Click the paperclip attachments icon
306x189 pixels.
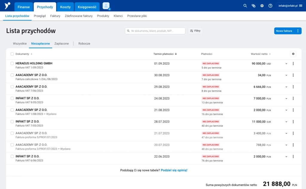[253, 6]
